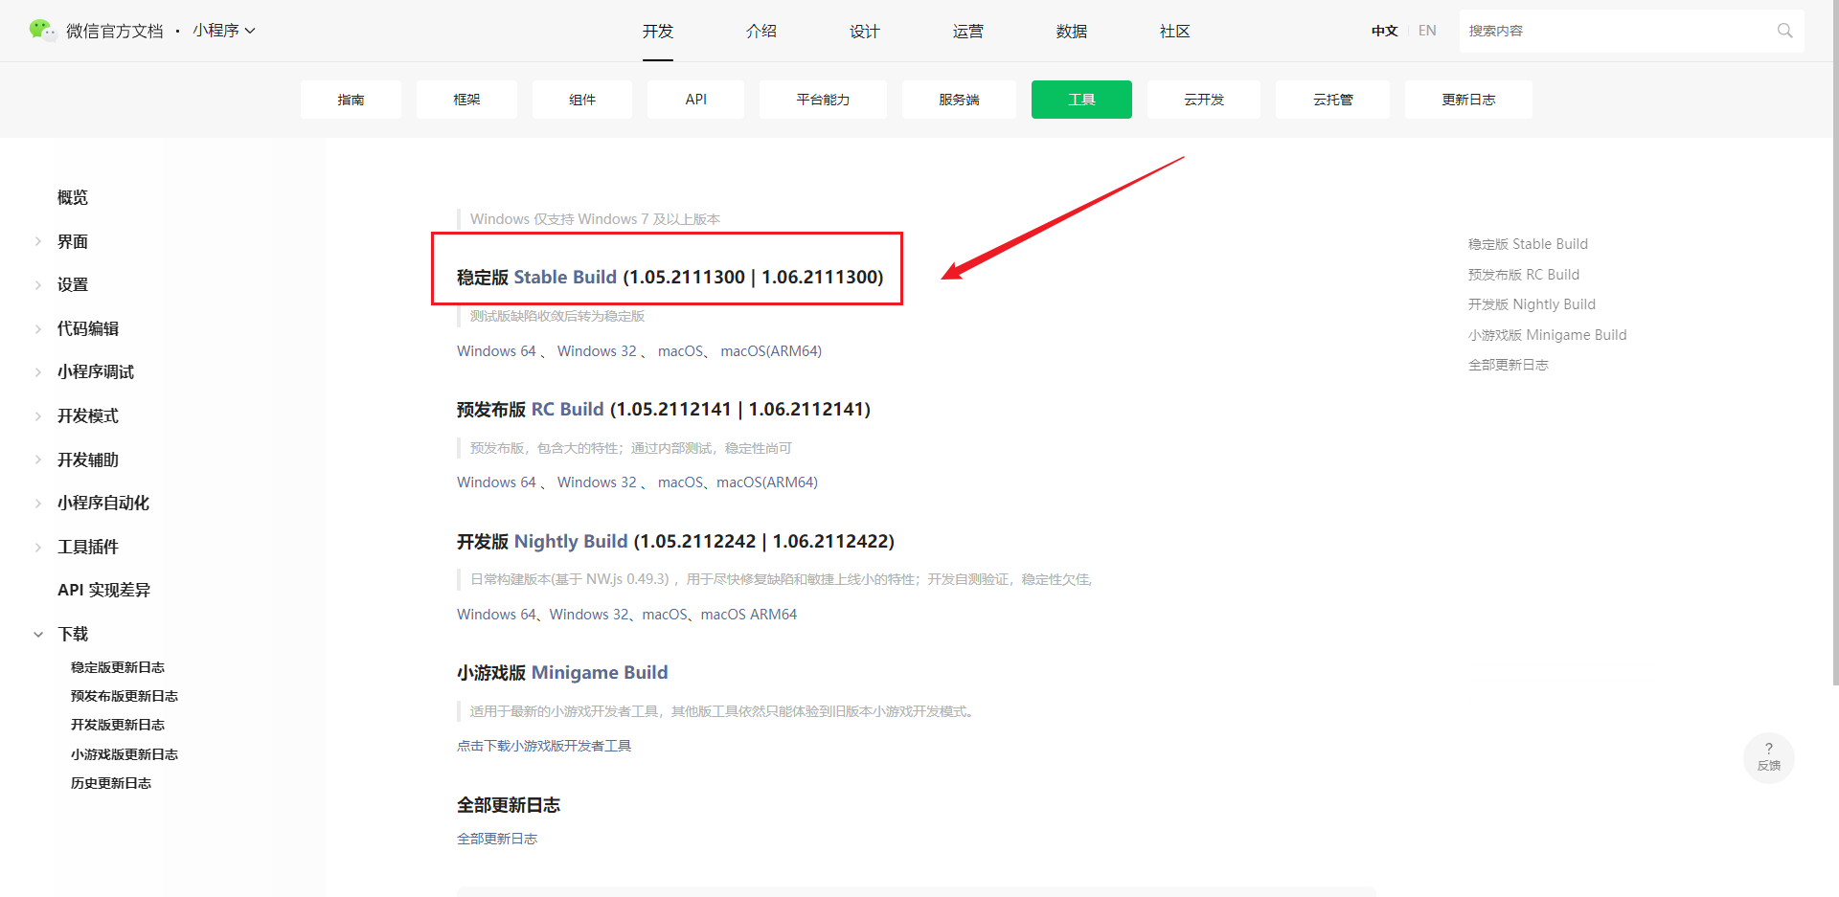Image resolution: width=1839 pixels, height=897 pixels.
Task: Expand the 界面 sidebar section
Action: (x=72, y=241)
